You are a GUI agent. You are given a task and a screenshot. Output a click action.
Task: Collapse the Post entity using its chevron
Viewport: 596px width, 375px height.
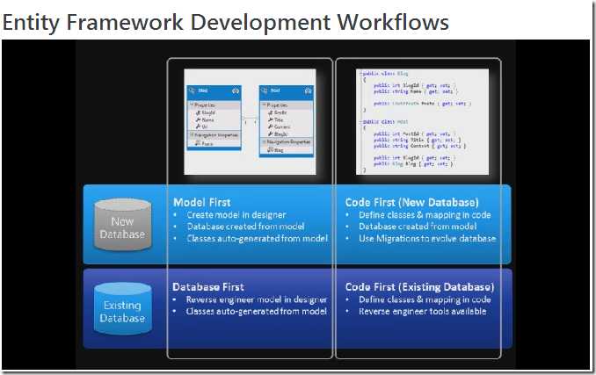pos(308,91)
